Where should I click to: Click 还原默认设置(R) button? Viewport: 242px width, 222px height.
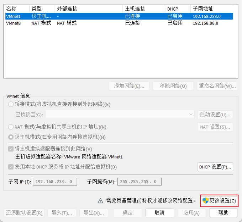pyautogui.click(x=24, y=213)
